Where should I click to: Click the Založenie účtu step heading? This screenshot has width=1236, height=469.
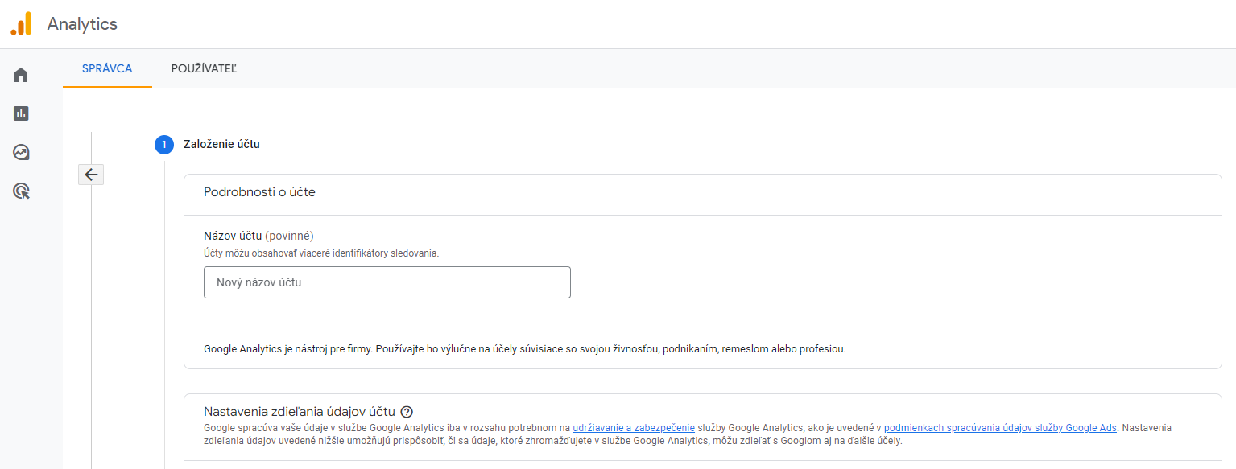tap(221, 145)
